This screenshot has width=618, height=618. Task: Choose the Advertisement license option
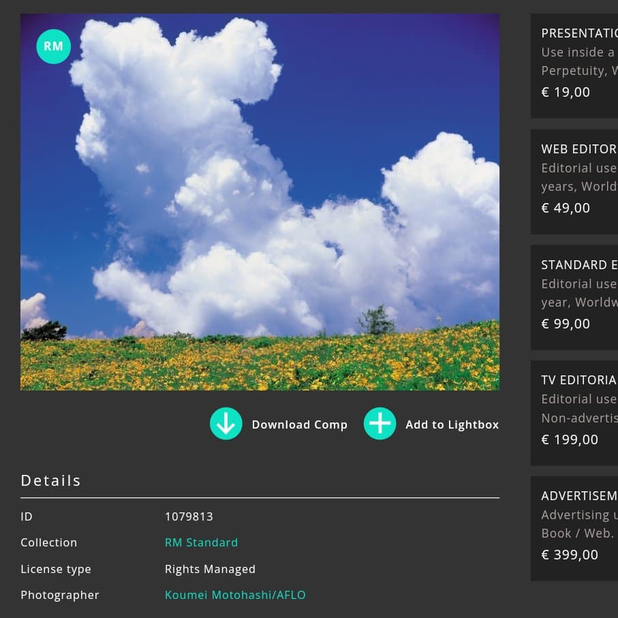point(578,496)
